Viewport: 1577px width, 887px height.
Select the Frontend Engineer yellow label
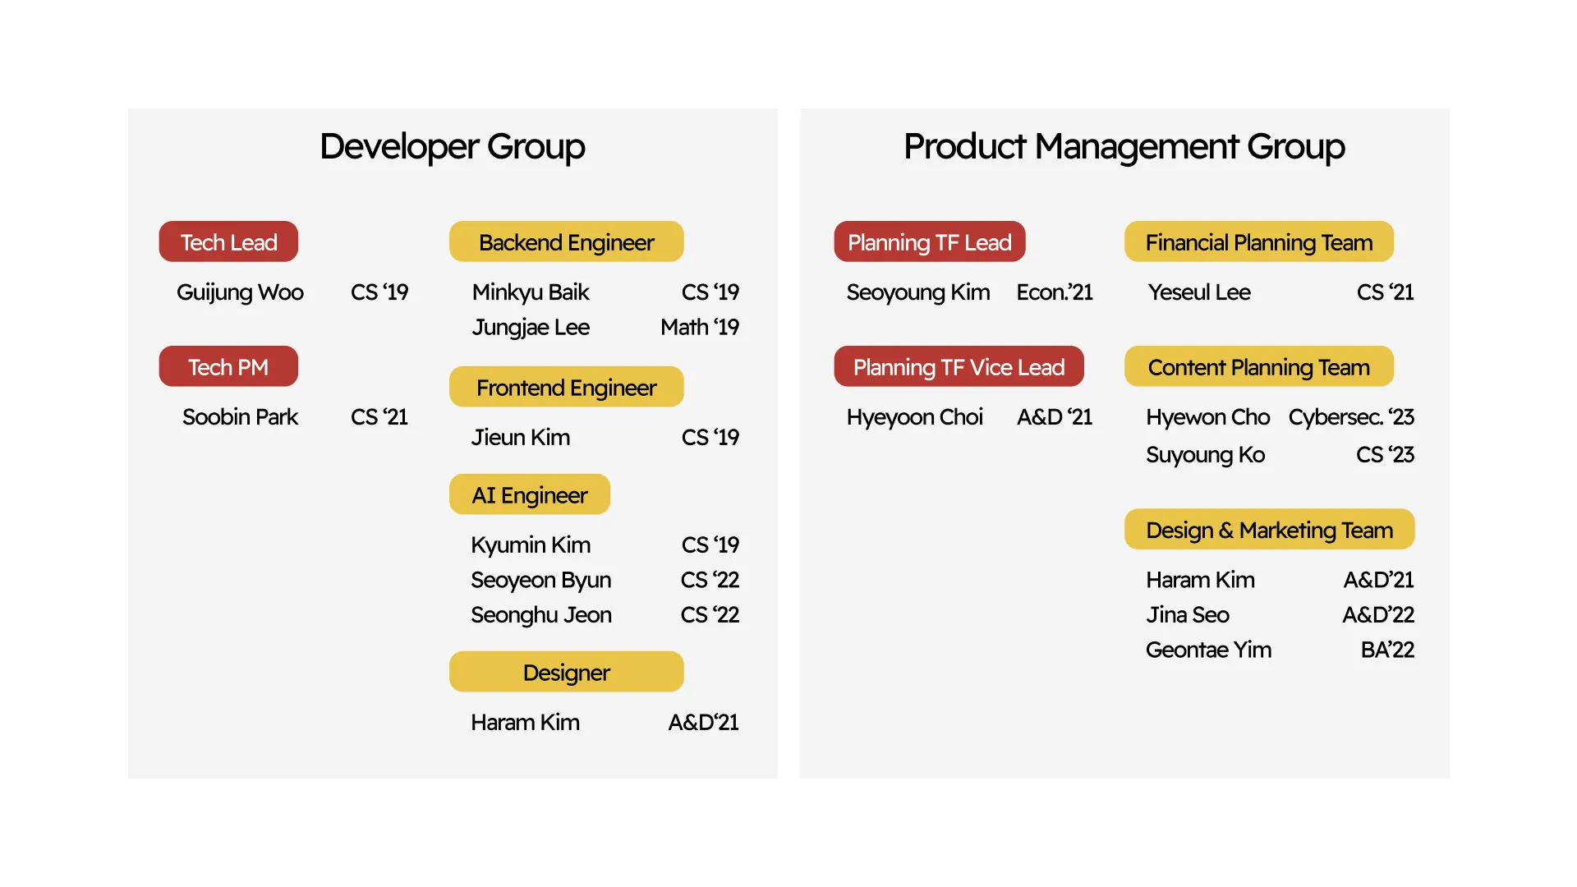[x=566, y=388]
